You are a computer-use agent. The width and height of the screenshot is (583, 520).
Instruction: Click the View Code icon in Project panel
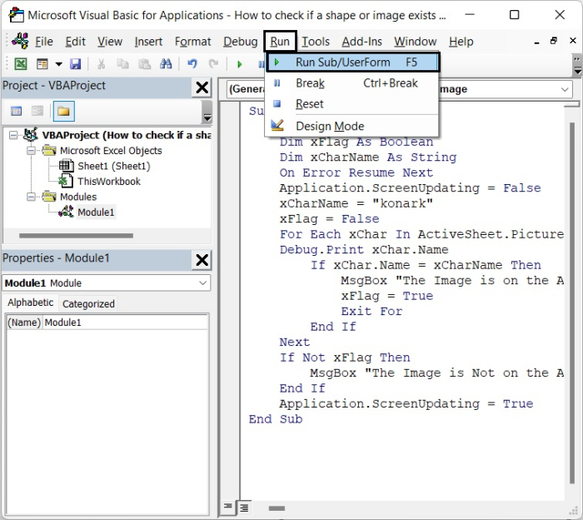(16, 111)
